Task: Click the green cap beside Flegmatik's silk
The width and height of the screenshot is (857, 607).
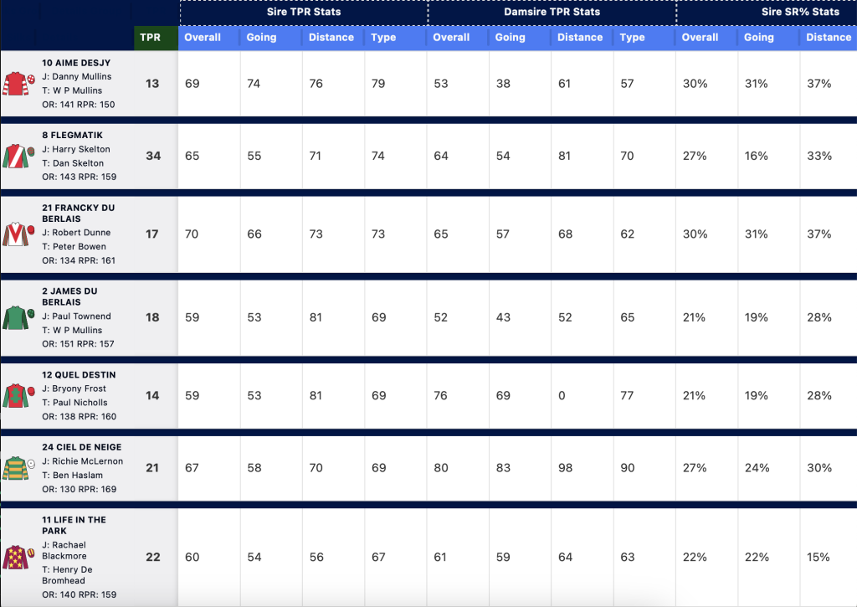Action: click(x=31, y=152)
